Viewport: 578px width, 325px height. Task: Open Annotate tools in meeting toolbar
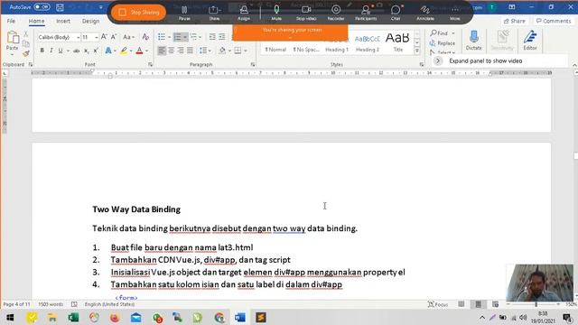coord(425,13)
